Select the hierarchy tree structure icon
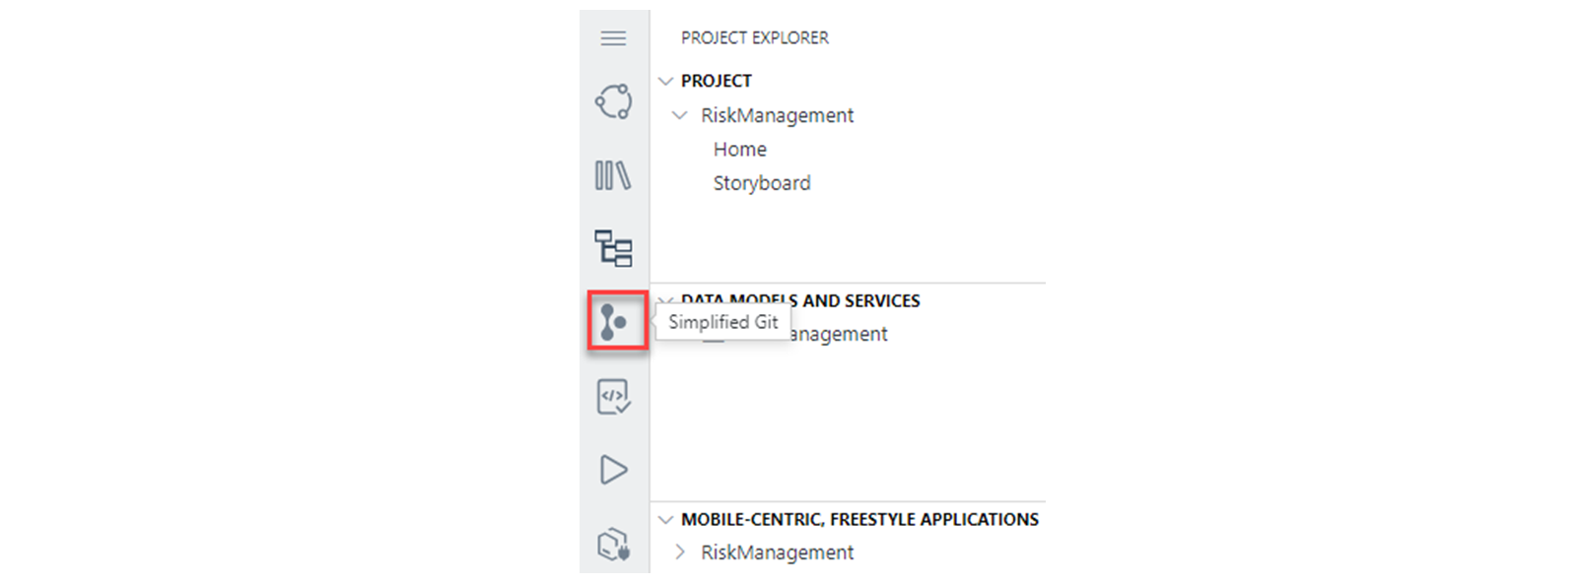The image size is (1577, 583). click(x=613, y=248)
